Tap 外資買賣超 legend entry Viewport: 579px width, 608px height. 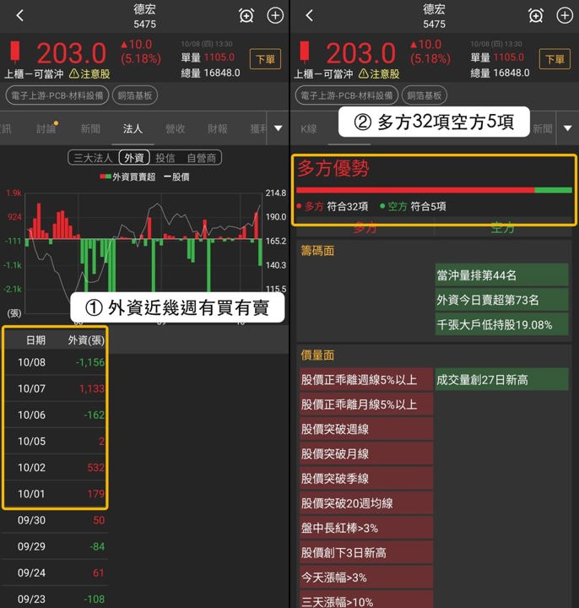pos(127,176)
